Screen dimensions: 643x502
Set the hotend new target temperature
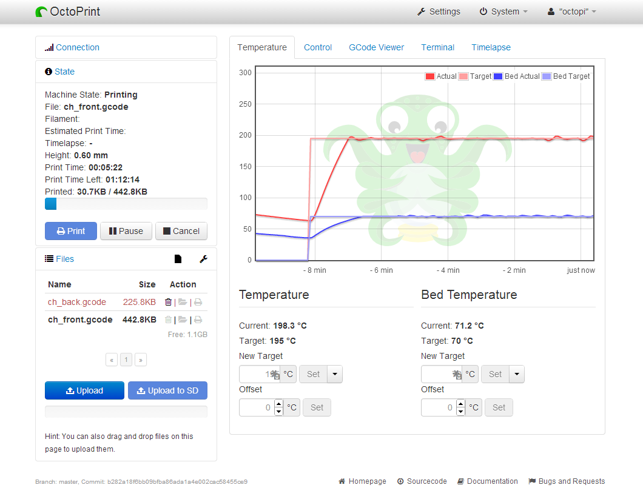313,374
